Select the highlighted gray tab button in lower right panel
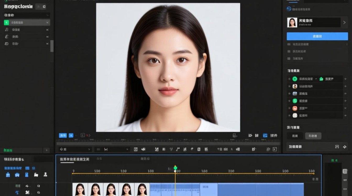 point(313,136)
